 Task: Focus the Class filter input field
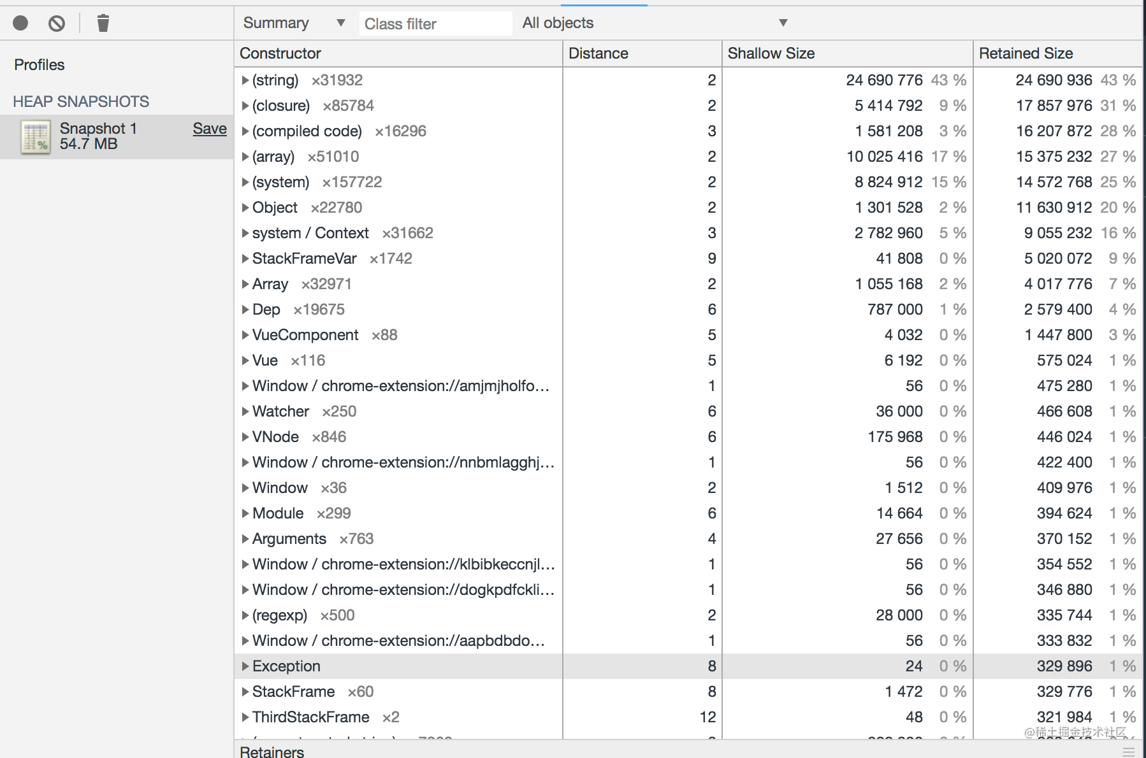click(x=435, y=24)
